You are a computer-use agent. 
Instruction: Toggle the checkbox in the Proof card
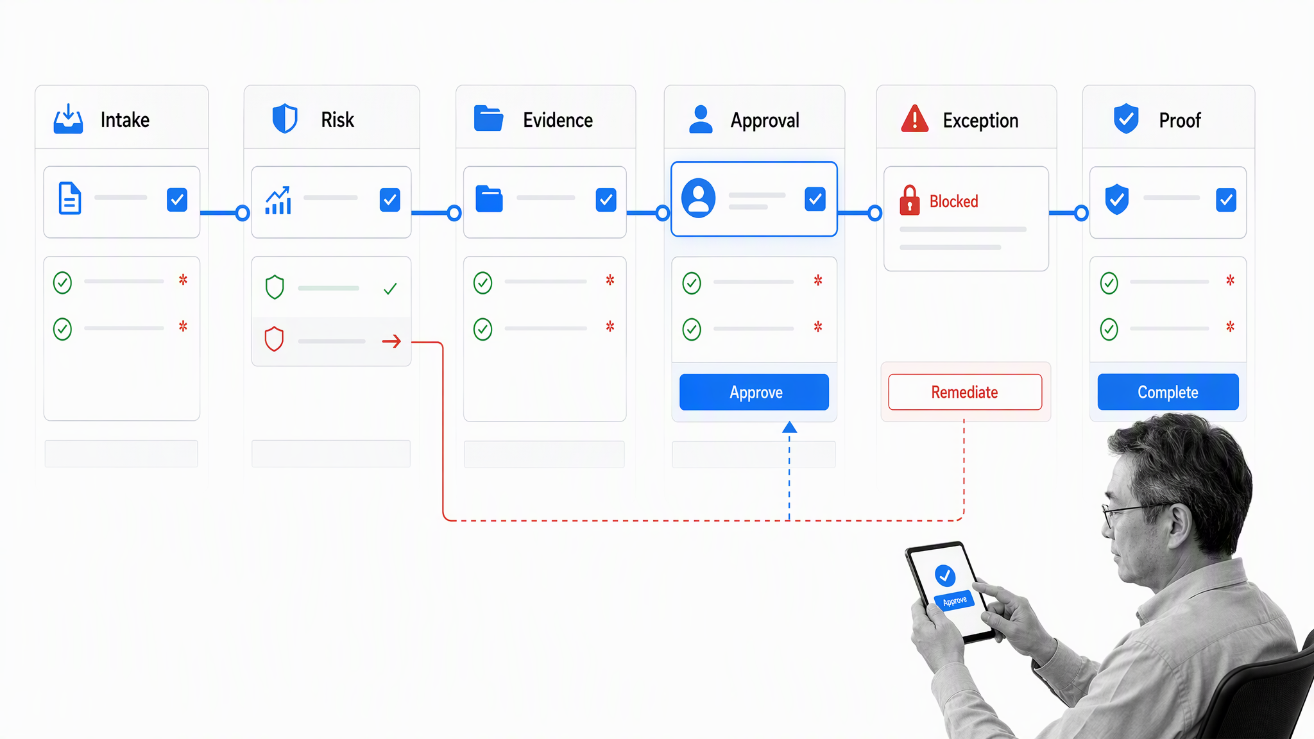click(x=1226, y=200)
